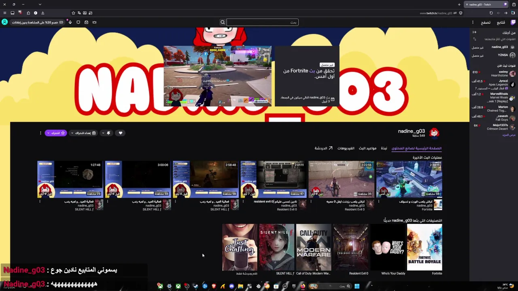Sort followed channels with the sort icon
Image resolution: width=518 pixels, height=291 pixels.
tap(474, 39)
